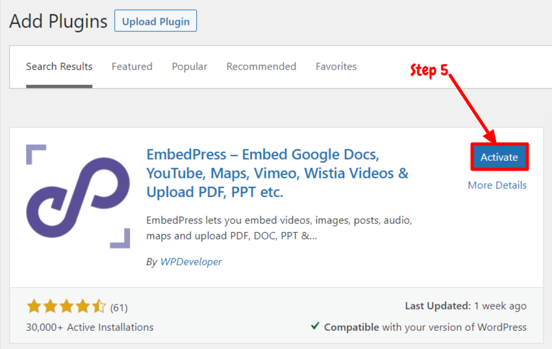Click the EmbedPress purple logo thumbnail
Viewport: 552px width, 349px height.
coord(78,197)
